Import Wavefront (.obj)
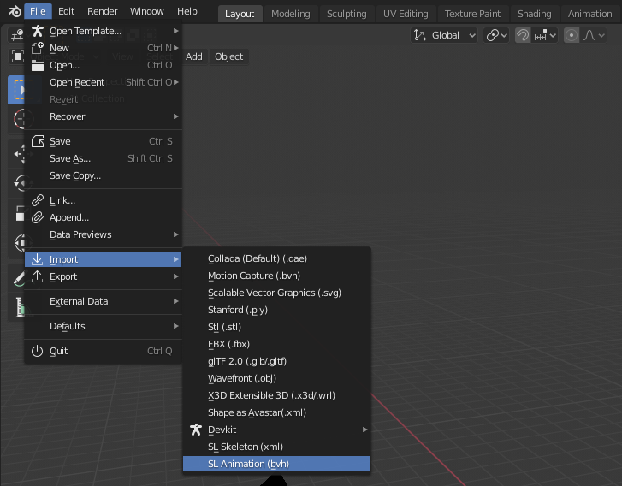The width and height of the screenshot is (622, 486). click(276, 378)
